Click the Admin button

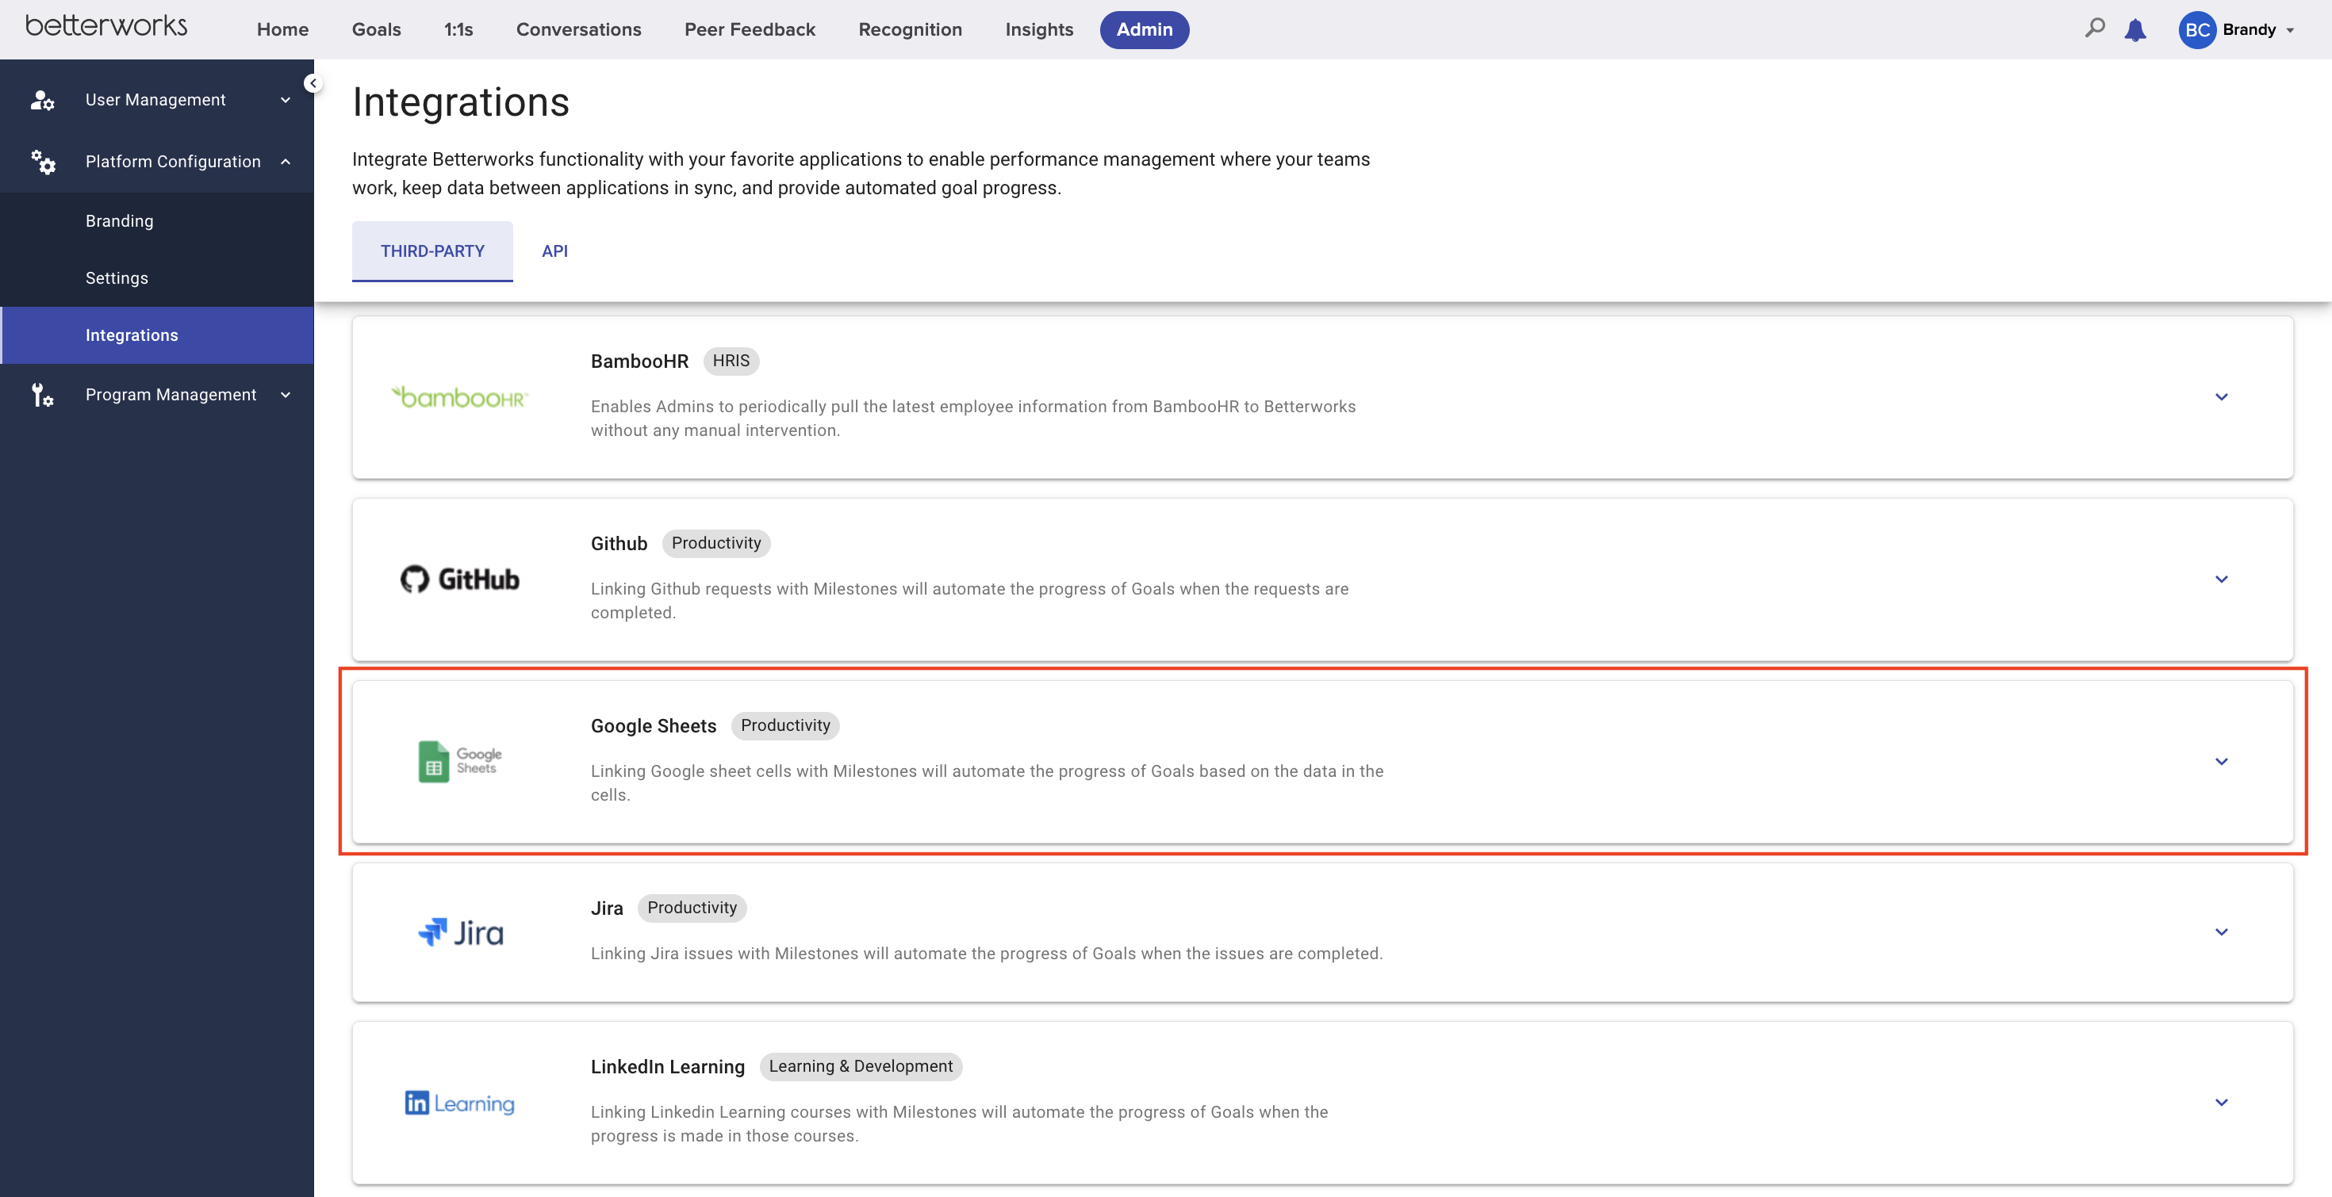pos(1145,30)
